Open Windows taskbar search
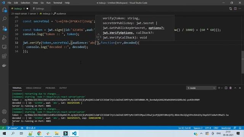Viewport: 244px width, 137px height. (13, 134)
